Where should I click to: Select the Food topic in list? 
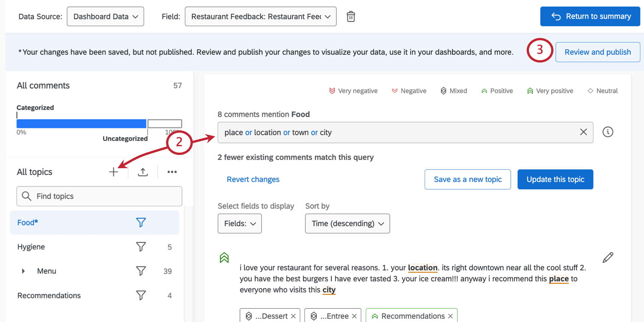[x=27, y=223]
